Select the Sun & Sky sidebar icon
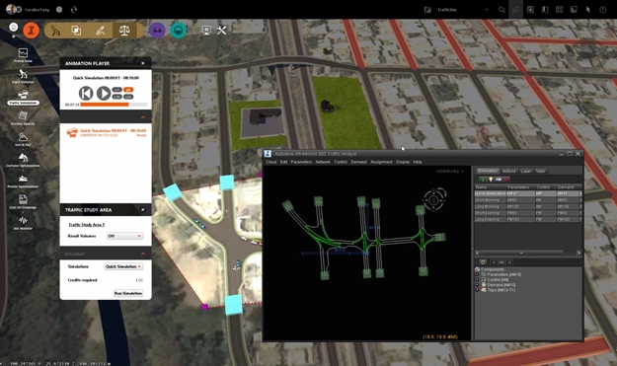The width and height of the screenshot is (617, 366). tap(23, 139)
